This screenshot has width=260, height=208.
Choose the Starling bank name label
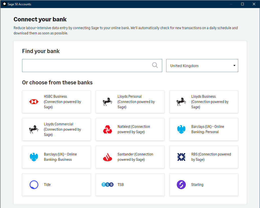pos(197,185)
